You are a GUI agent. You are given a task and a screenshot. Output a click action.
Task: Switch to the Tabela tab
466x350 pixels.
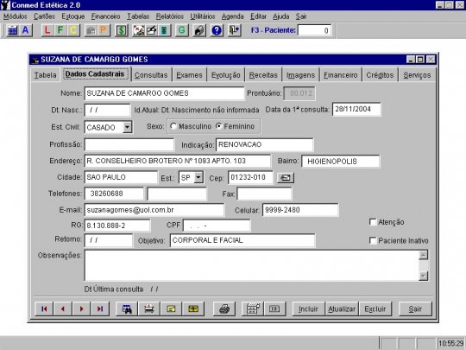(x=45, y=75)
